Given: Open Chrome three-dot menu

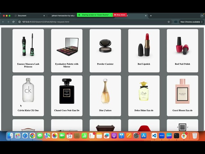Looking at the screenshot, I should (x=202, y=22).
